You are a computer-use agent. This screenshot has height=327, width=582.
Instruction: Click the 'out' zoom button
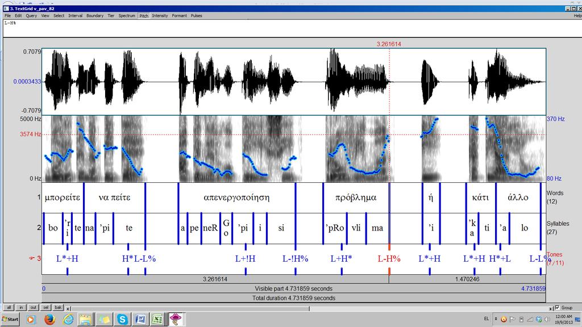pyautogui.click(x=34, y=307)
